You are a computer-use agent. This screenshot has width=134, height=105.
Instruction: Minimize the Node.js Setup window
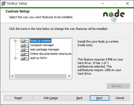coord(103,4)
